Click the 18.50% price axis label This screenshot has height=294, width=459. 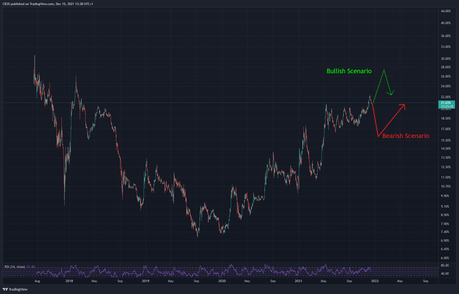tap(446, 118)
